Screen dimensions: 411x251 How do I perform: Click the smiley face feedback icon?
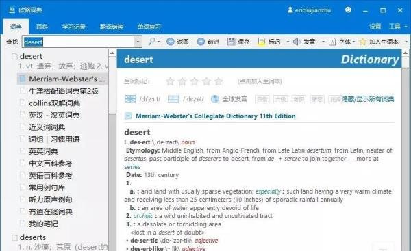point(348,10)
